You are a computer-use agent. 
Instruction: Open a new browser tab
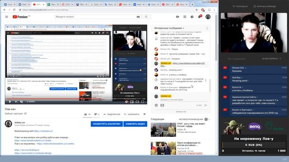point(192,4)
